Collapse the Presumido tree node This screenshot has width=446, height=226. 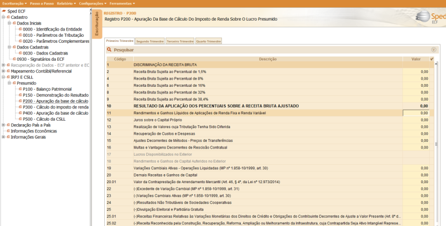9,83
